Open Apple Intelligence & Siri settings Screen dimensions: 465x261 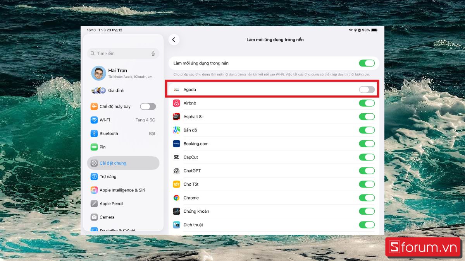[x=123, y=190]
